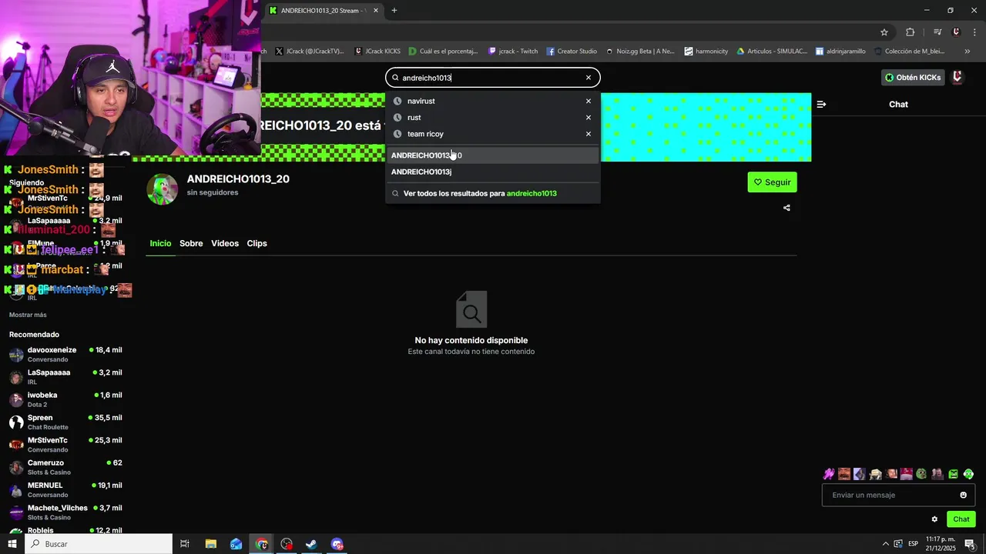Open the Videos tab
Screen dimensions: 986x554
coord(225,243)
